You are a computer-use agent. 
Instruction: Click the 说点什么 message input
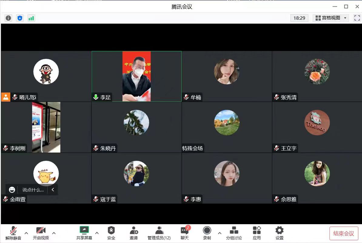33,190
